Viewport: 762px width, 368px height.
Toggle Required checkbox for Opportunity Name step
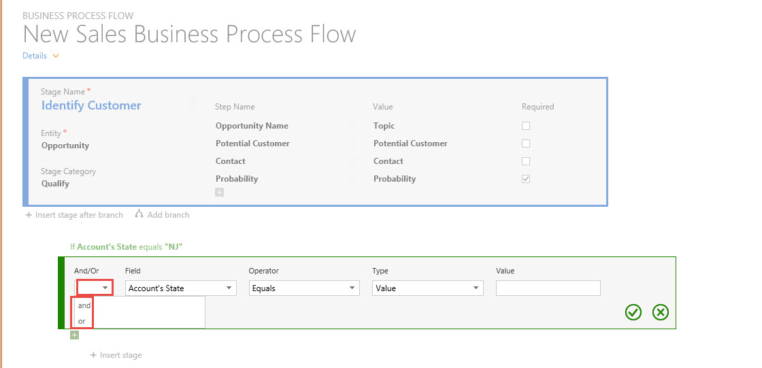tap(525, 126)
